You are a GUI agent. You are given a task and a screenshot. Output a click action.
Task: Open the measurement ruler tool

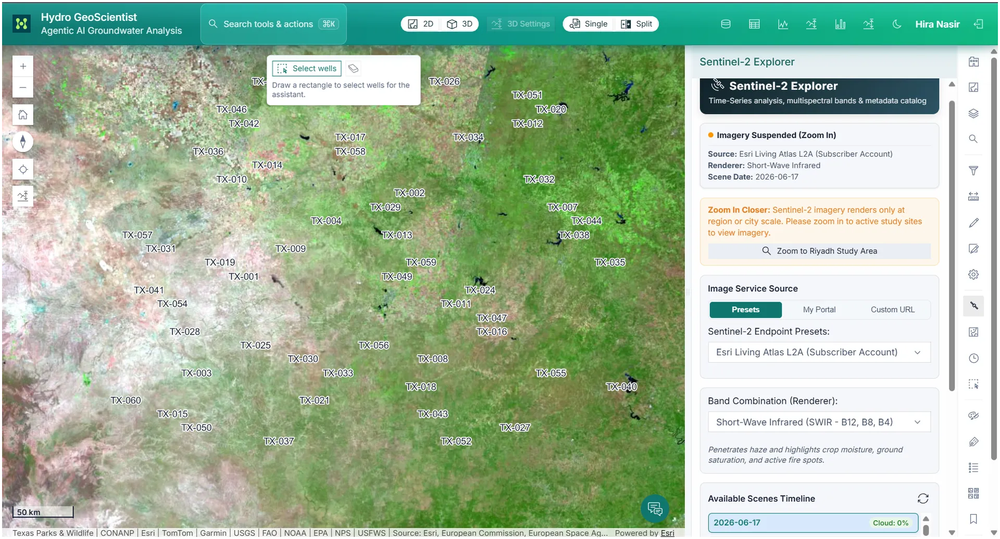[973, 197]
